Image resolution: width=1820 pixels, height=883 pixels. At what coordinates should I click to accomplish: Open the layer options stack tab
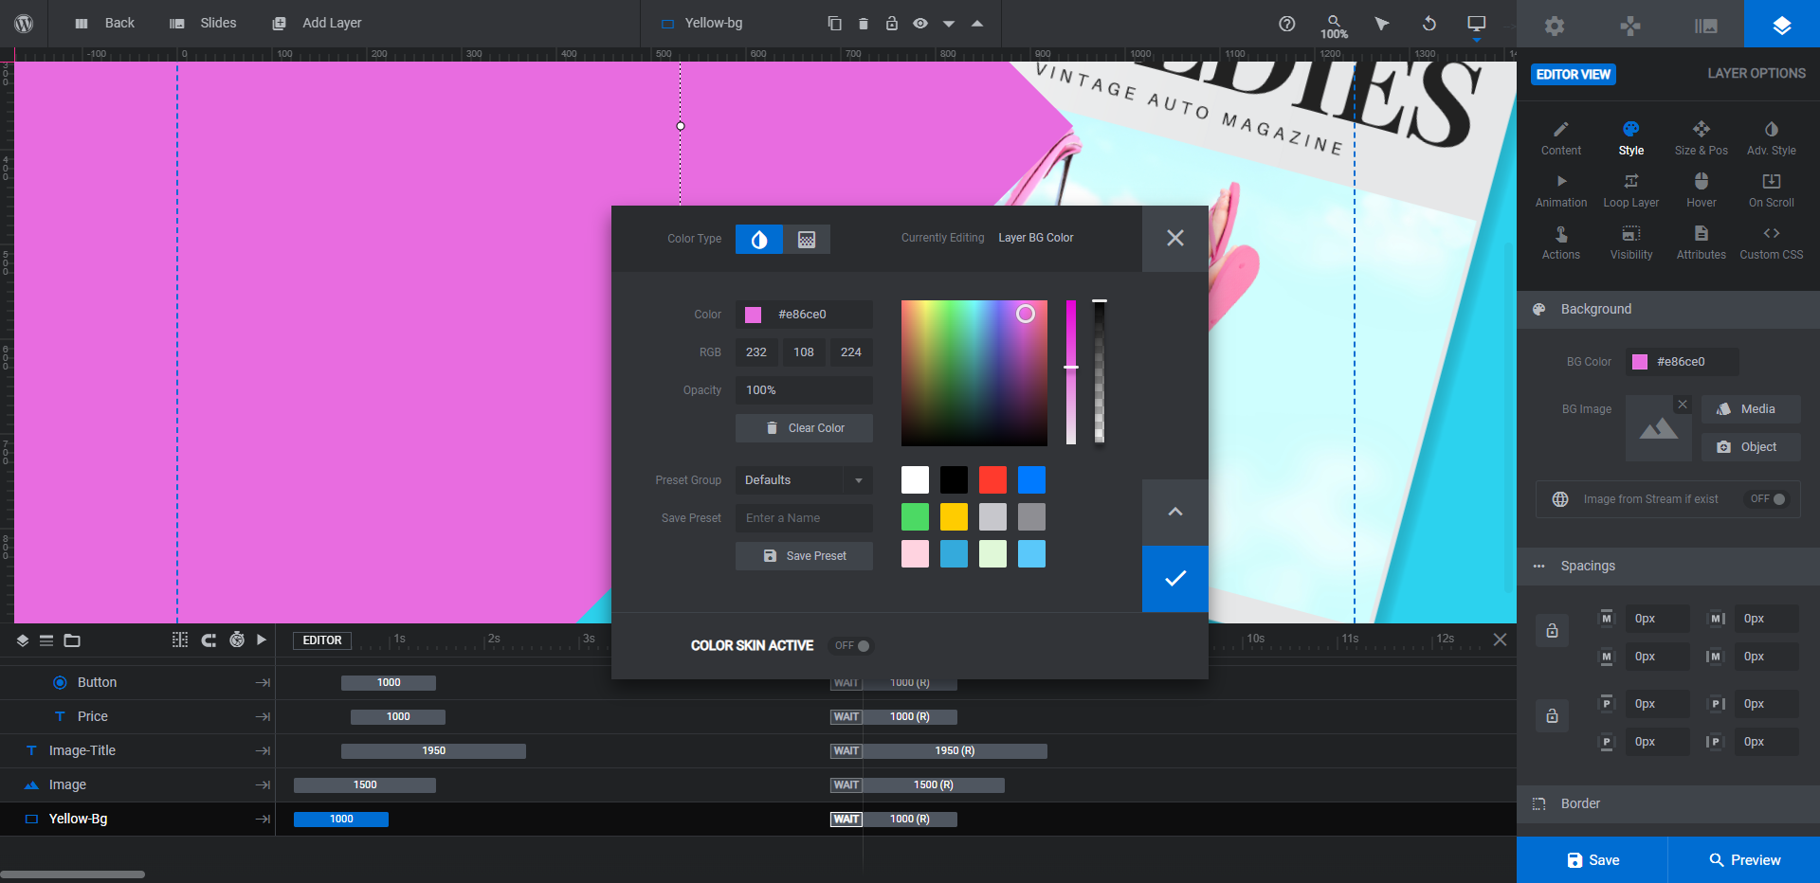(x=1782, y=26)
